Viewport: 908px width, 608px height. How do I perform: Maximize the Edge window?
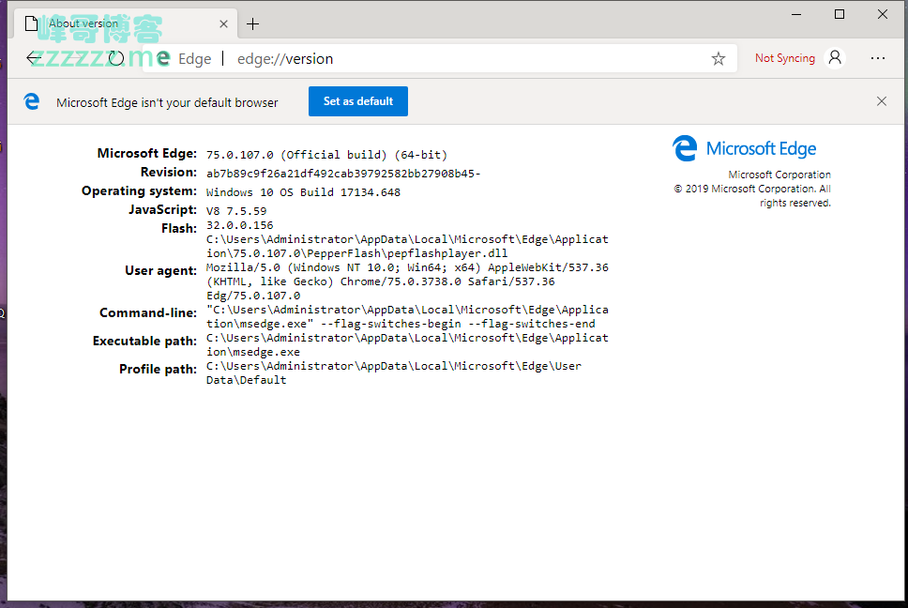840,14
